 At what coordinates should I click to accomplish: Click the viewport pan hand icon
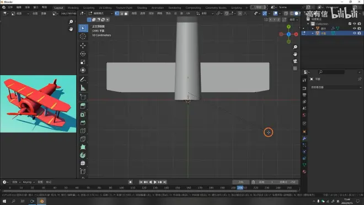click(295, 54)
